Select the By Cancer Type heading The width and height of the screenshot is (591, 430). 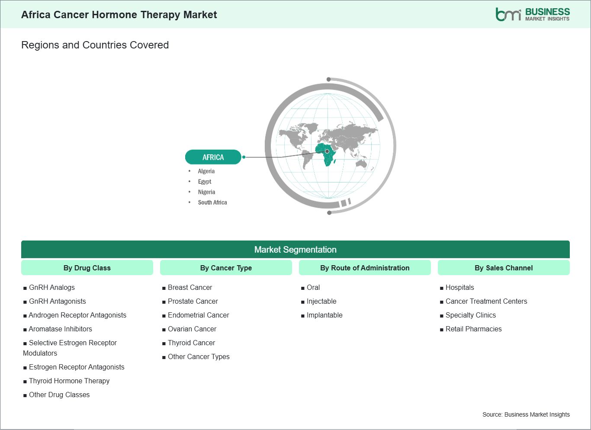226,268
